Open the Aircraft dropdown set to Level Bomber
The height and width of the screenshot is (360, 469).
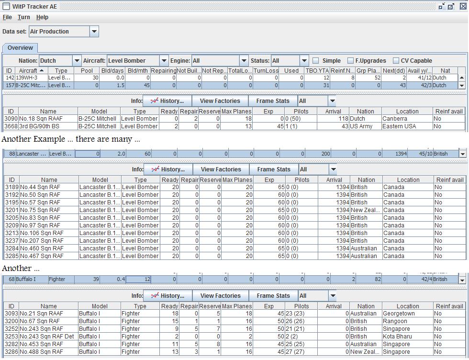click(x=164, y=61)
